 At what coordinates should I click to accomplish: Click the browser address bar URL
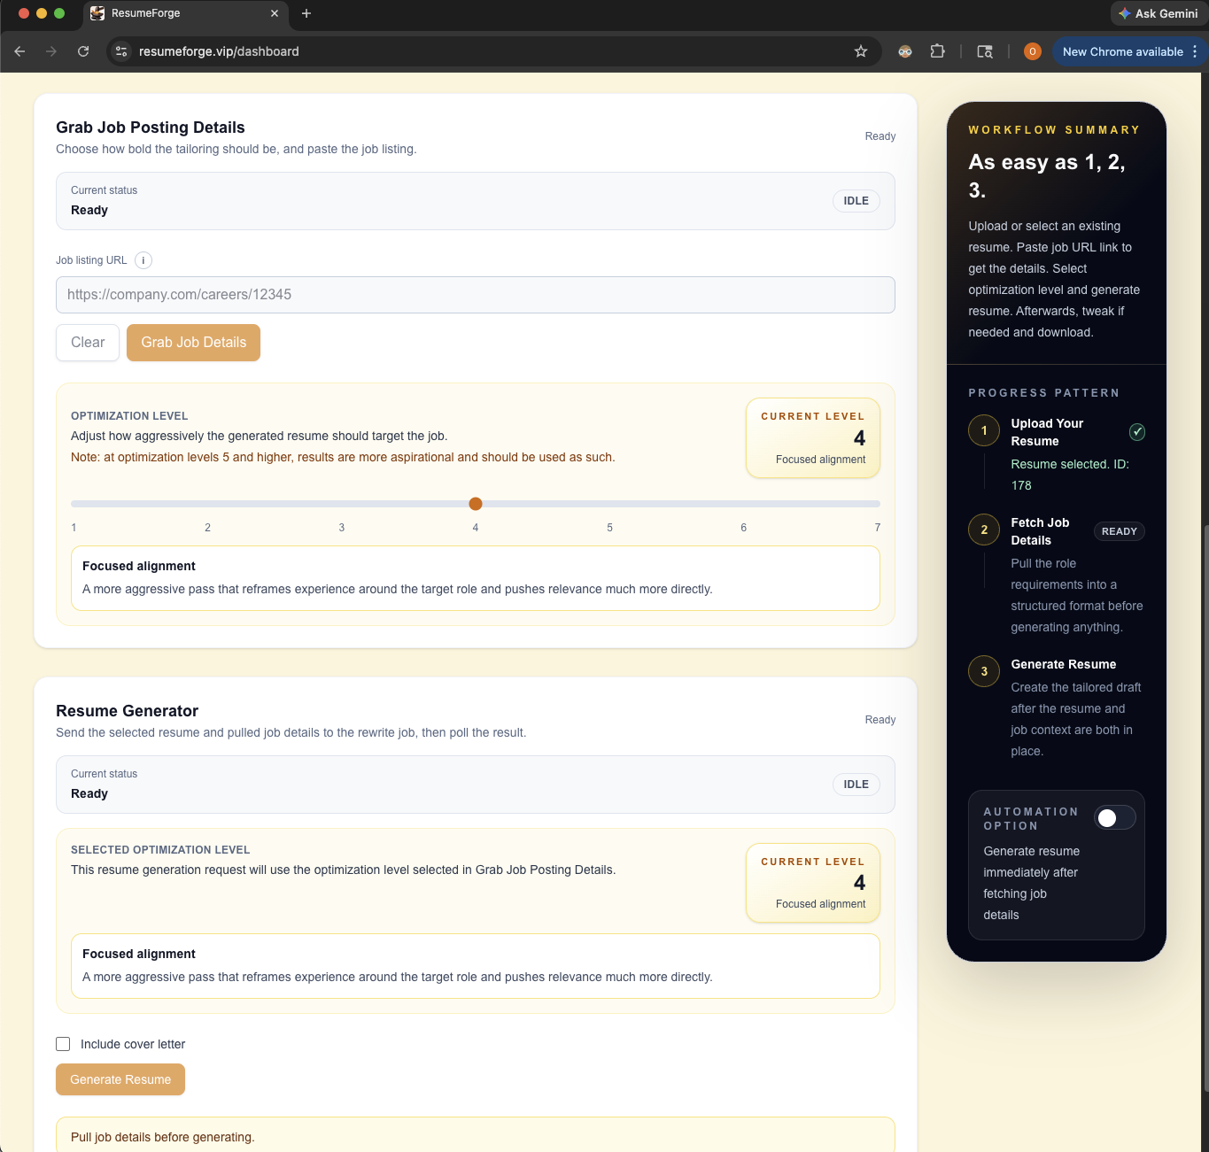tap(219, 51)
